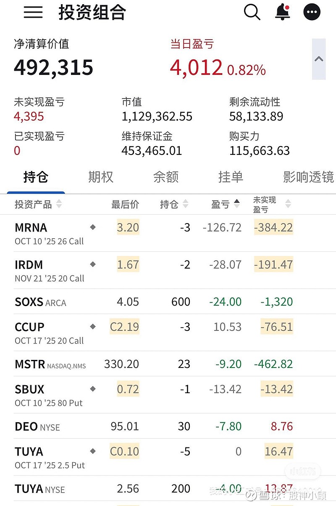The width and height of the screenshot is (336, 506).
Task: Tap the diamond icon beside SBUX
Action: (93, 389)
